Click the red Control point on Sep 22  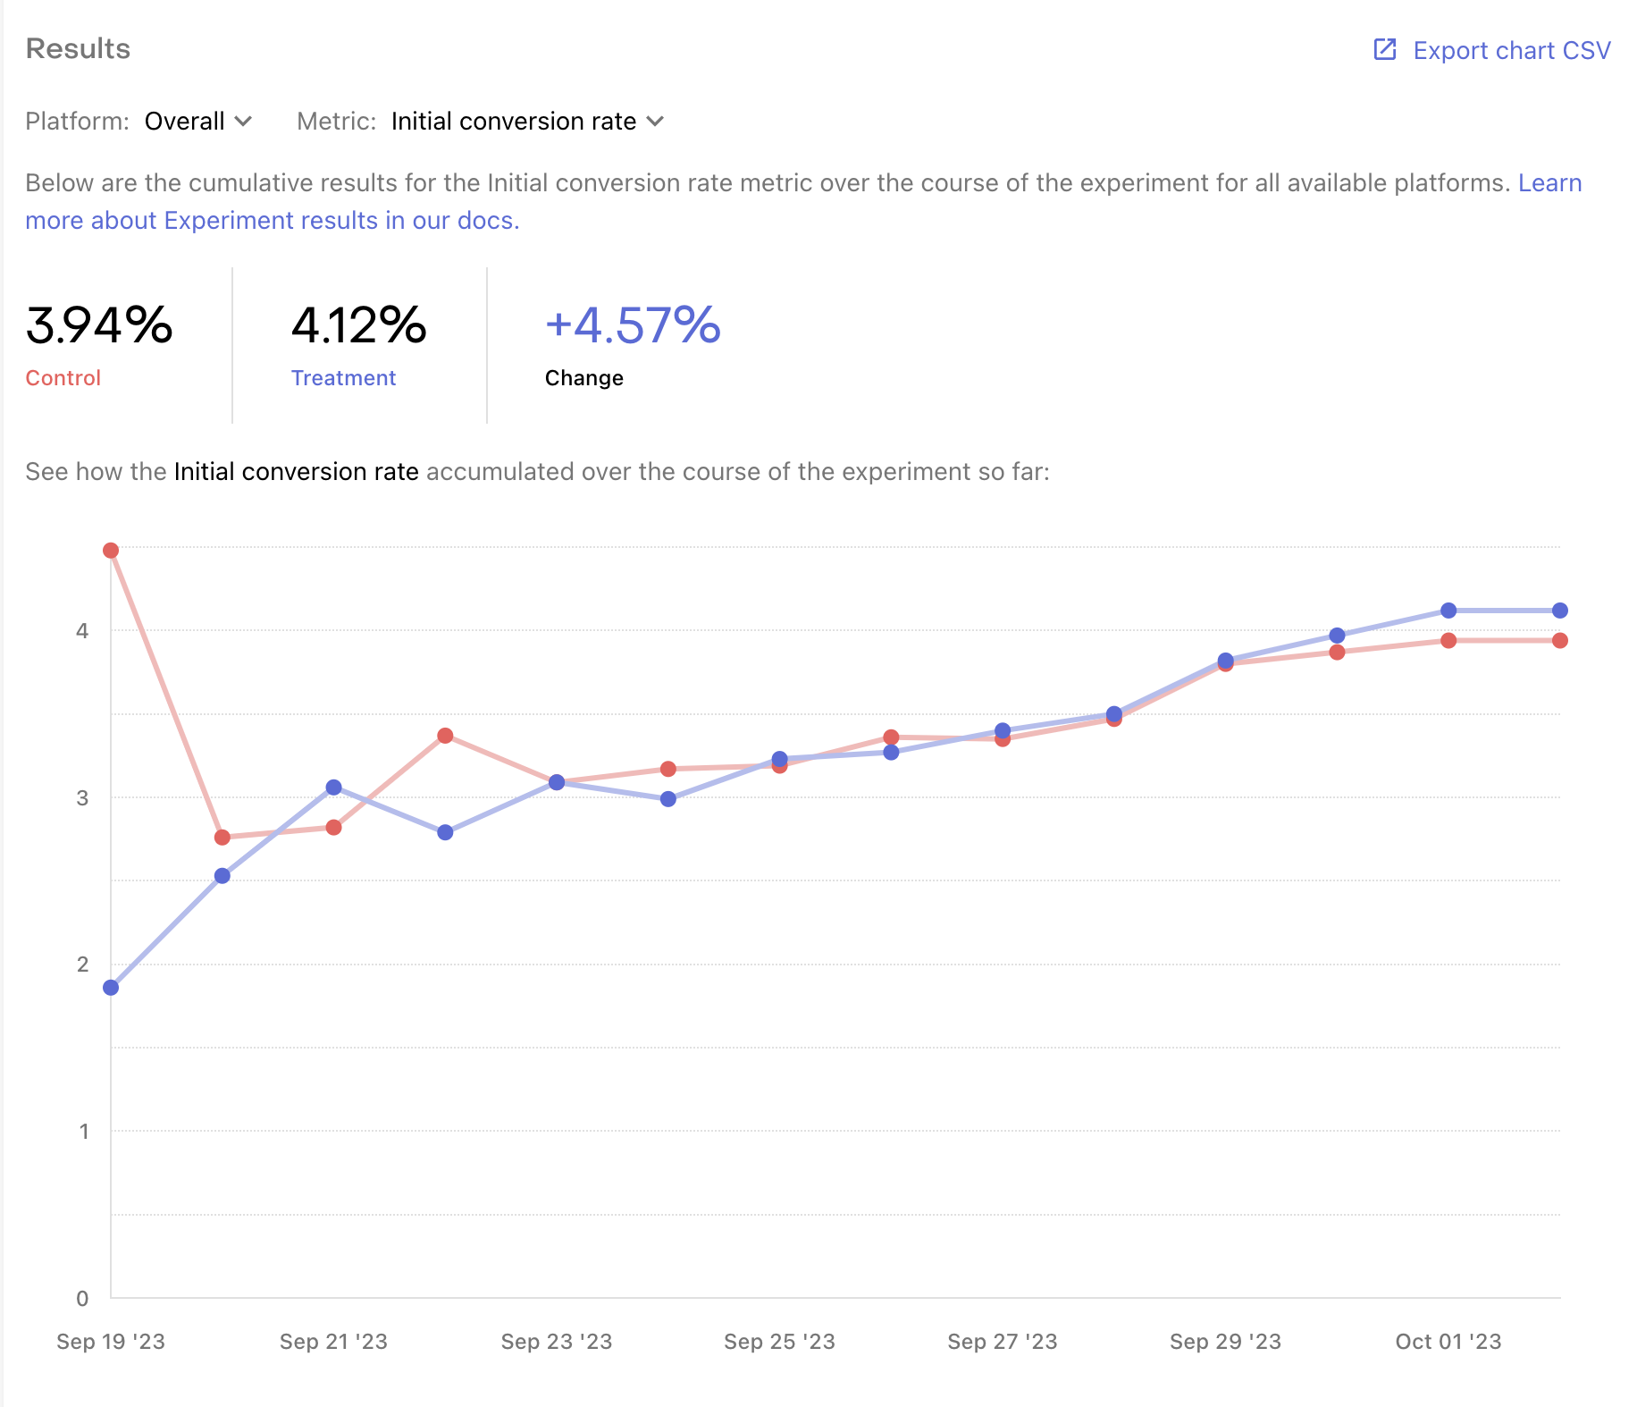click(x=445, y=736)
